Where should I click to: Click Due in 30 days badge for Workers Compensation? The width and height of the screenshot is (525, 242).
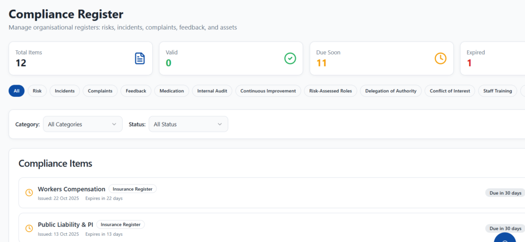click(505, 193)
